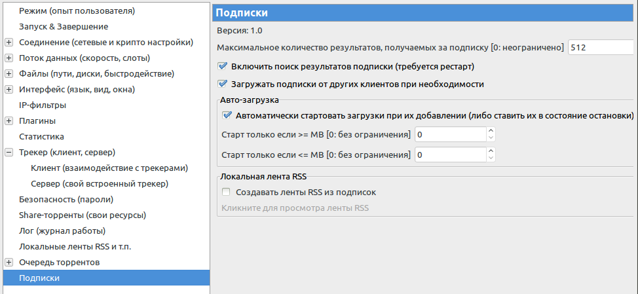The image size is (638, 294).
Task: Select Очередь торрентов item
Action: 60,263
